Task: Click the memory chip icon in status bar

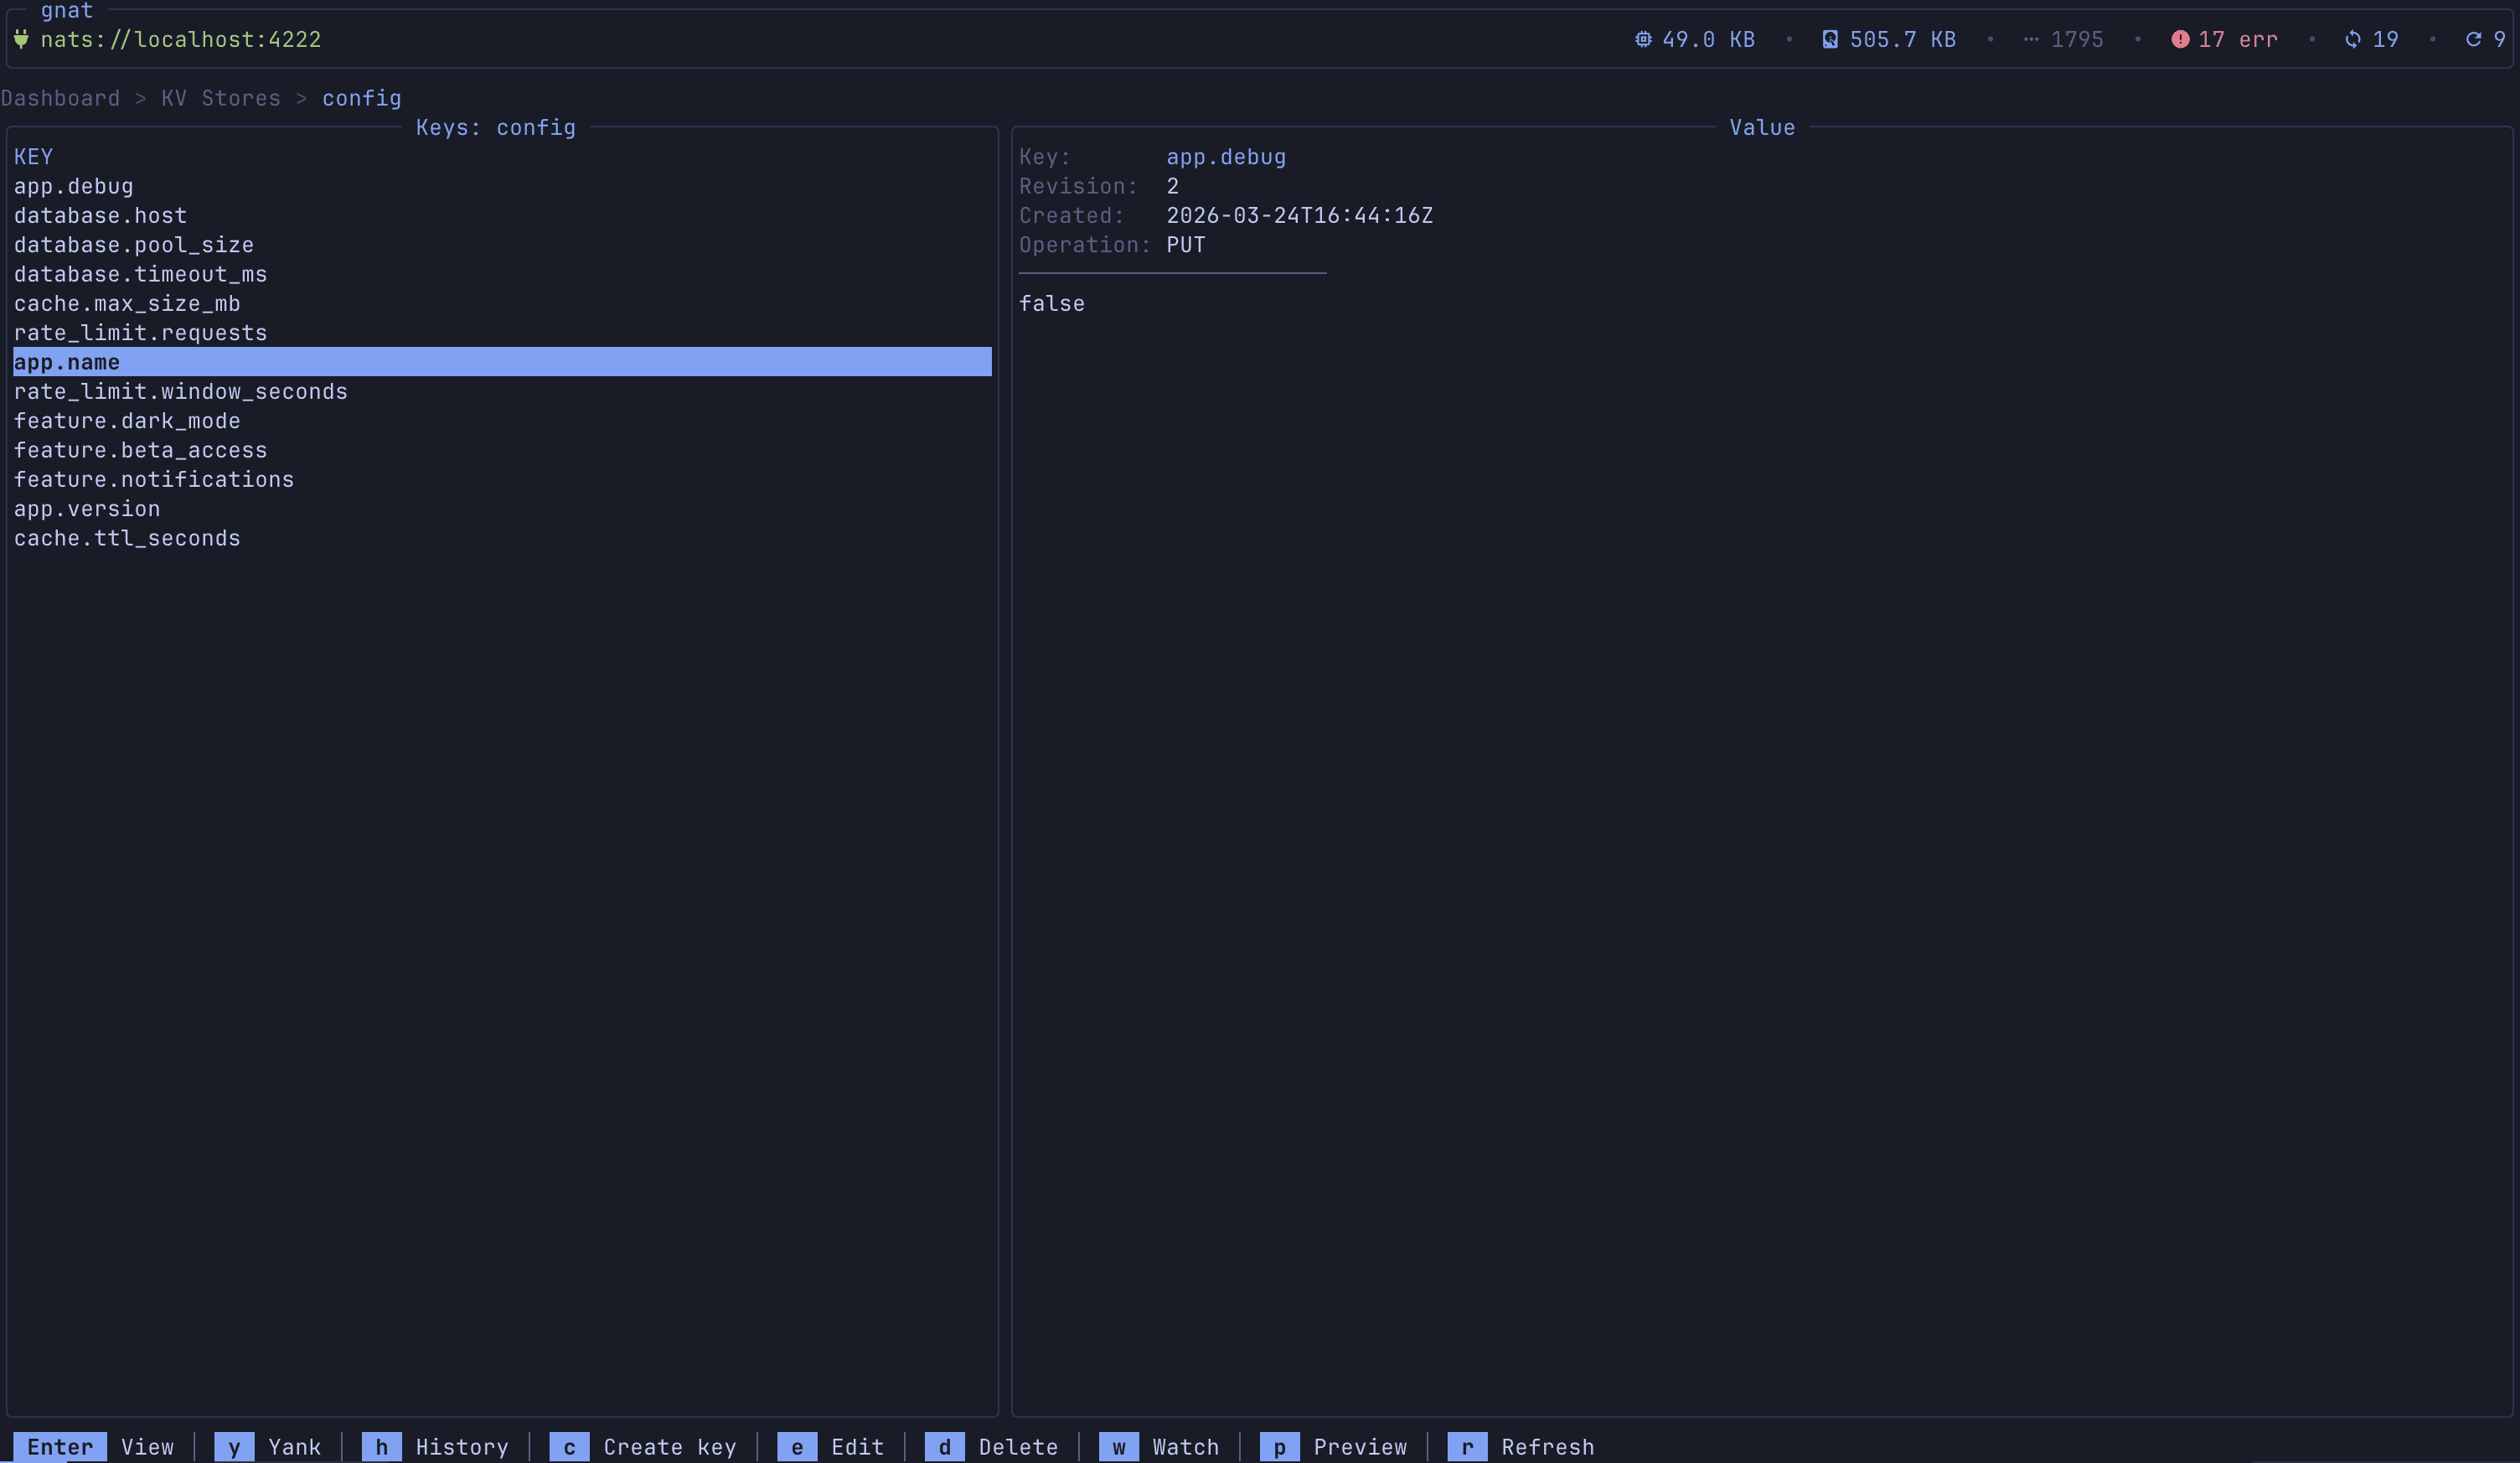Action: pyautogui.click(x=1642, y=40)
